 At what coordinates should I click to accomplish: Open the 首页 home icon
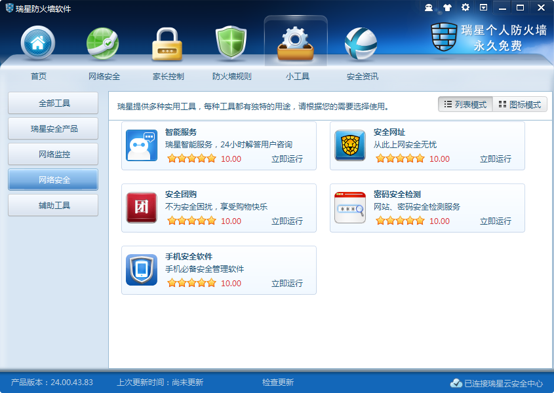coord(37,44)
